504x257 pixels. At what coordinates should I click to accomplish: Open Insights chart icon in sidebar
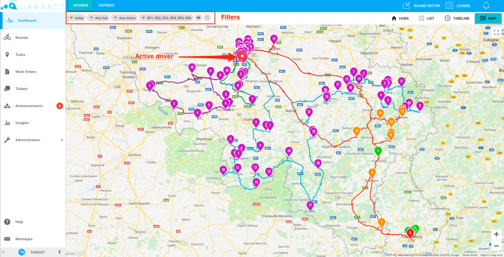pyautogui.click(x=7, y=123)
